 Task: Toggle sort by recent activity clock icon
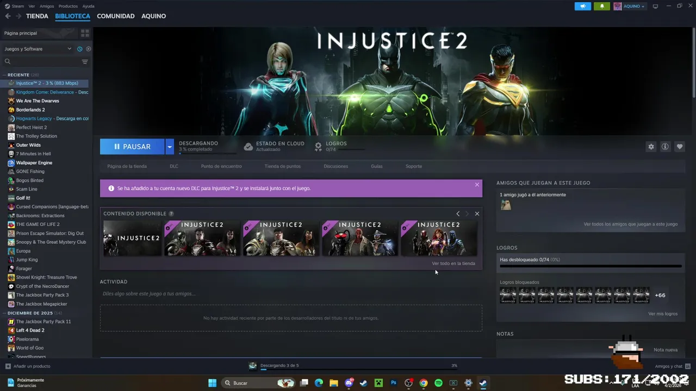[x=79, y=49]
